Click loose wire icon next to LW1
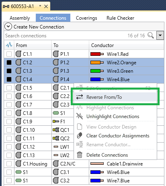The height and width of the screenshot is (186, 166). coord(56,147)
